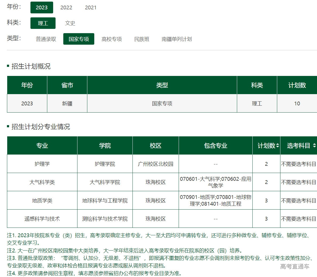Click the 学院 column header
Viewport: 317px width, 277px height.
click(105, 146)
